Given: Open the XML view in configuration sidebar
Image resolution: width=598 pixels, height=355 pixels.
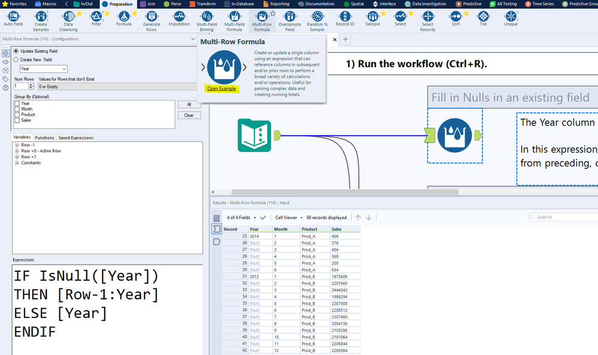Looking at the screenshot, I should point(5,62).
